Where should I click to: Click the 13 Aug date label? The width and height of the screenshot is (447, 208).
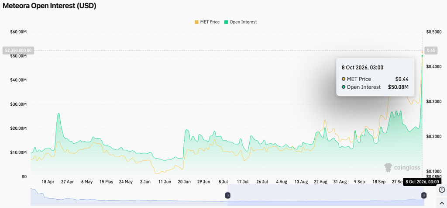click(x=301, y=182)
